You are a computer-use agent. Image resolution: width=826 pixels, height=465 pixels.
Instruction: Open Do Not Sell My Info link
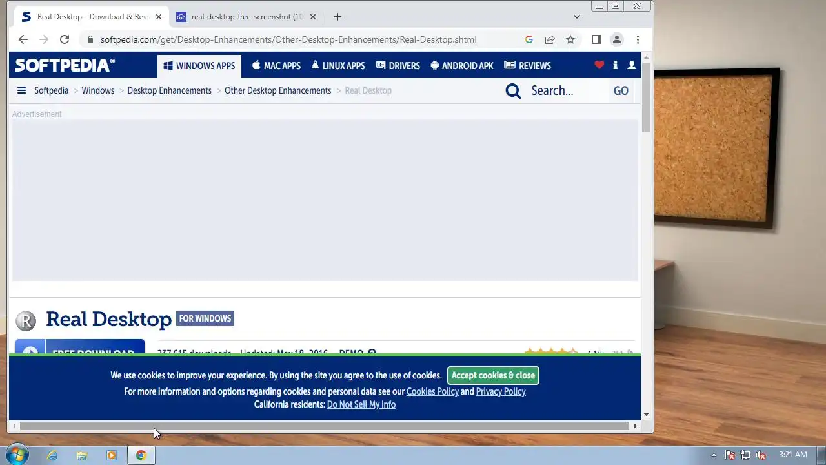point(361,404)
